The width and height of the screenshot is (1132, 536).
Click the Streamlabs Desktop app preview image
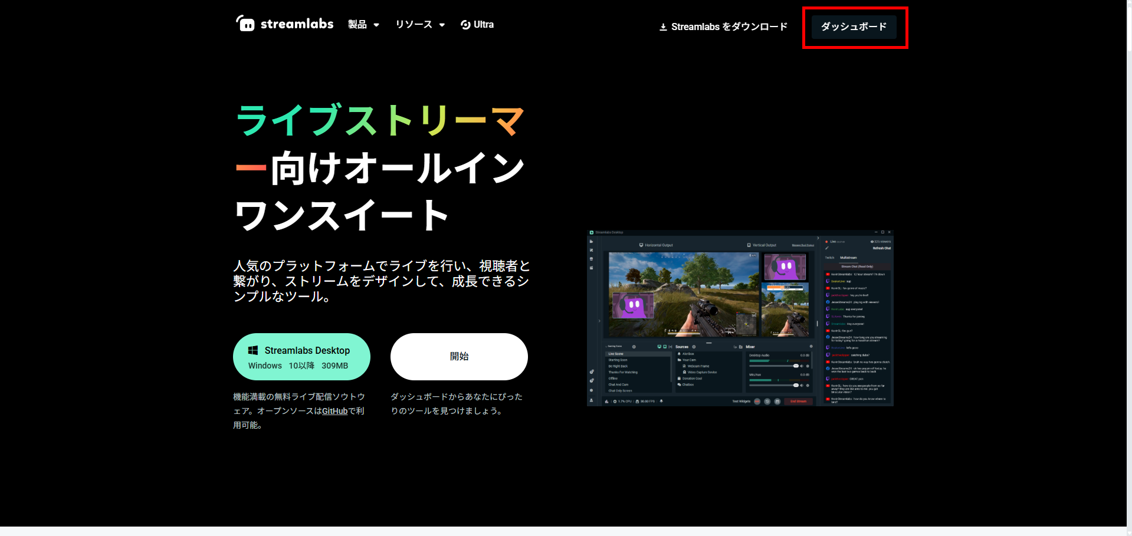point(740,318)
